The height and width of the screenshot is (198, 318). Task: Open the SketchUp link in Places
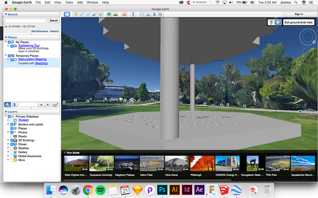(41, 63)
